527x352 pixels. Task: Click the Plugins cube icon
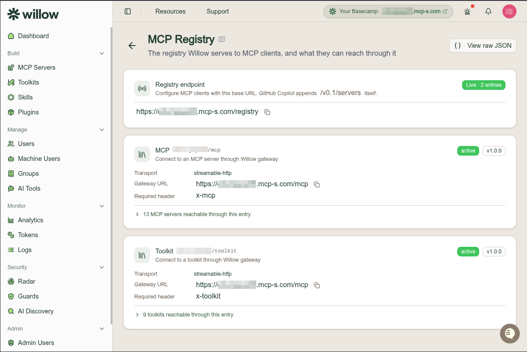(x=11, y=112)
